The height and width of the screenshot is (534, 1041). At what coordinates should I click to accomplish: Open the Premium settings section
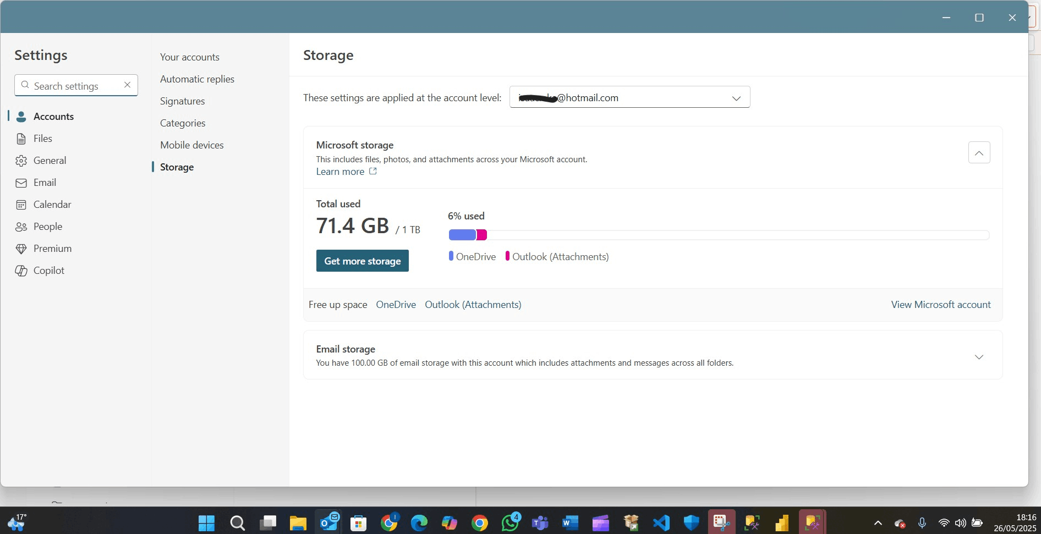click(52, 248)
